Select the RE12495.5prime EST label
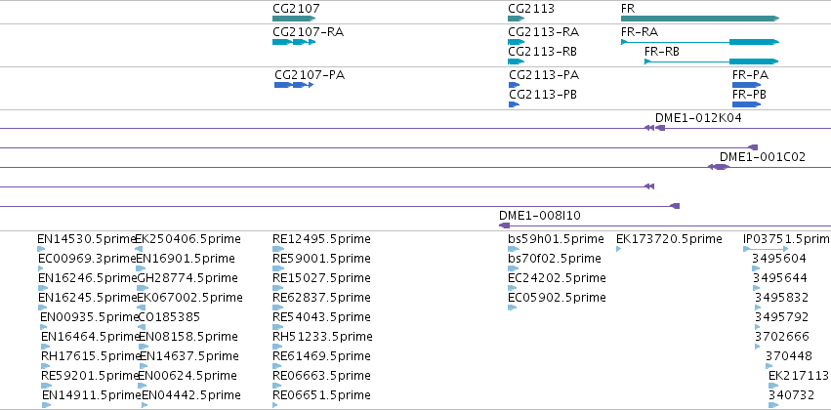 (x=321, y=239)
